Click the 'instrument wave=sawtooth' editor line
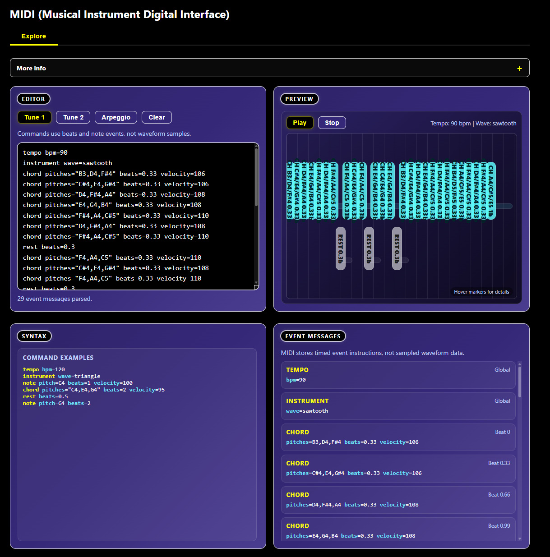This screenshot has width=550, height=557. (68, 163)
